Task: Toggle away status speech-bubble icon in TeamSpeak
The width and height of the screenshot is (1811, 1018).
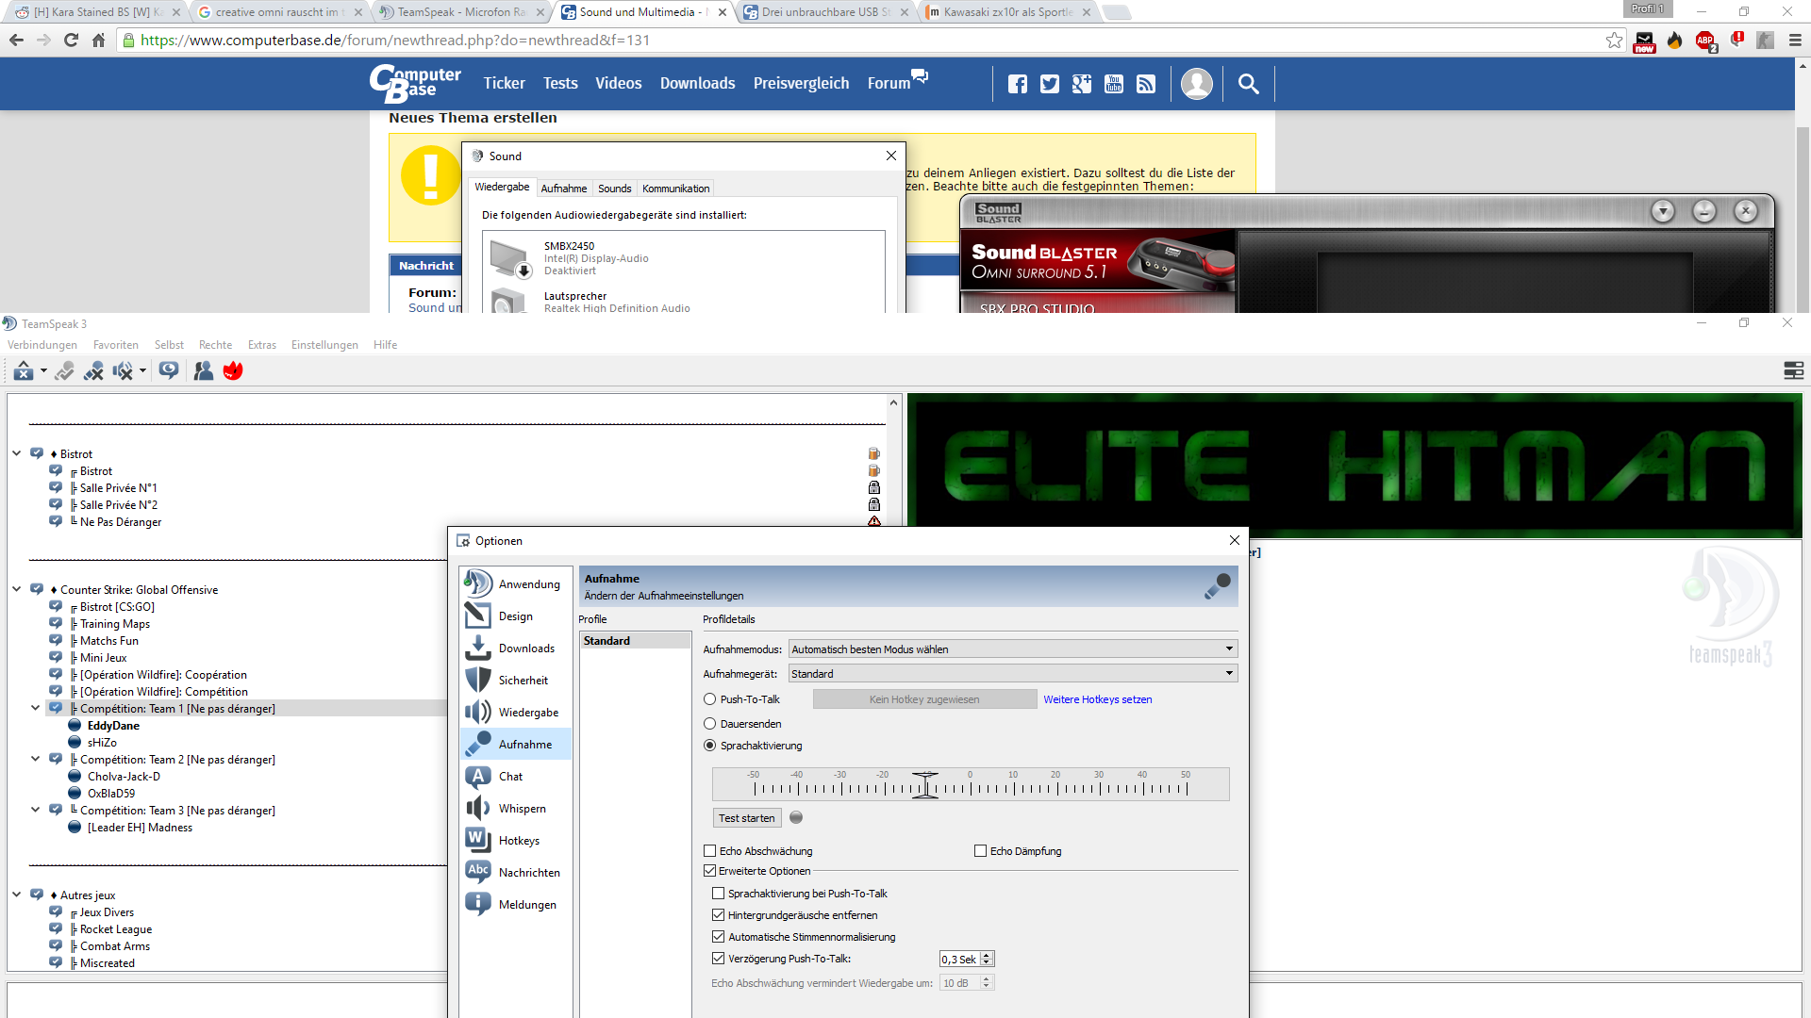Action: pyautogui.click(x=169, y=370)
